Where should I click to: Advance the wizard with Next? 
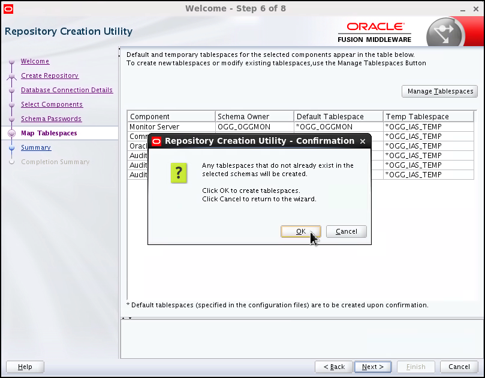click(372, 367)
